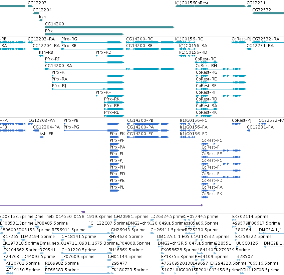Click transcript Pfrx-RE
Screen dimensions: 284x275
point(114,109)
